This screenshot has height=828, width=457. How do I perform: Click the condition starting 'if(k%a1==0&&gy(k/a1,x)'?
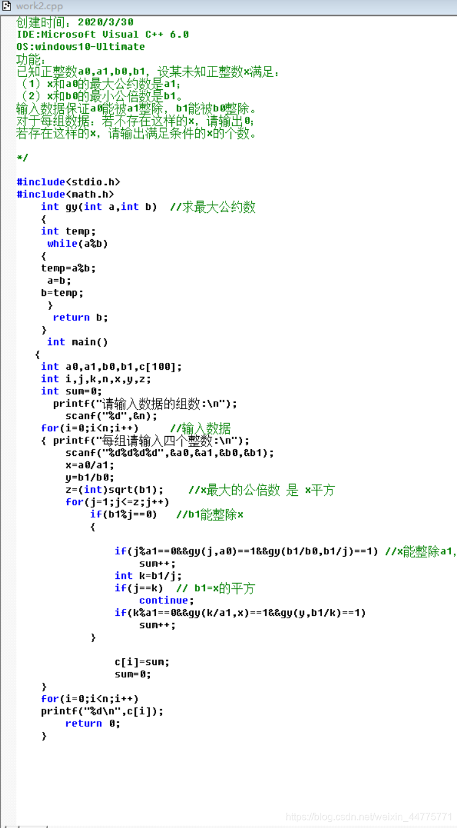[240, 613]
